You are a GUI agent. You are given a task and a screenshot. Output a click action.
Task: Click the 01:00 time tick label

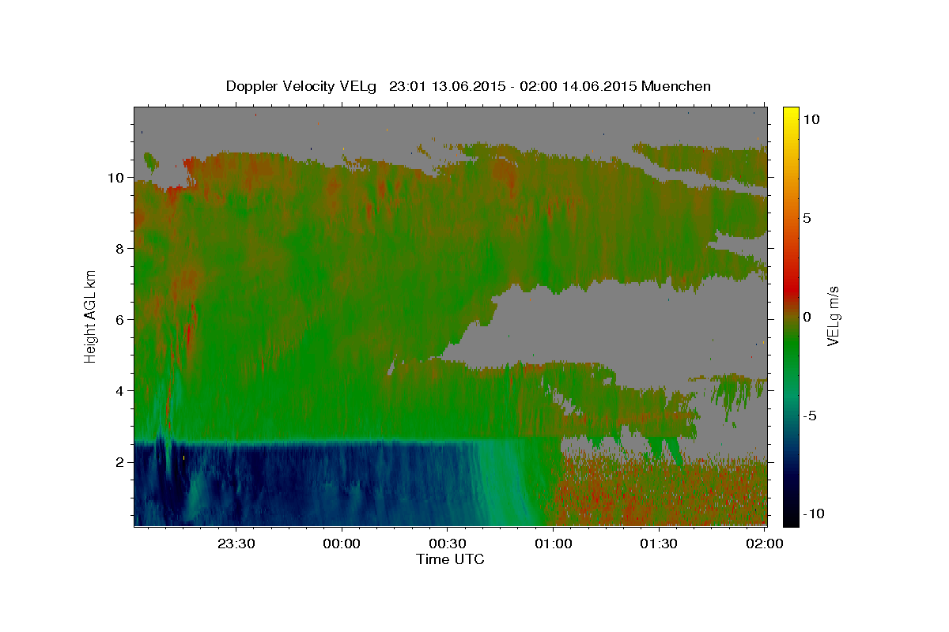click(554, 544)
